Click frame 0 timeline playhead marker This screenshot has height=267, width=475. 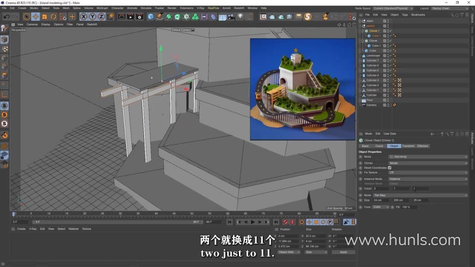pos(13,214)
